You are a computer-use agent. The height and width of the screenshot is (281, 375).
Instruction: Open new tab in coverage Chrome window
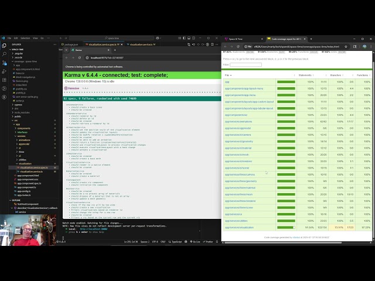pos(311,39)
